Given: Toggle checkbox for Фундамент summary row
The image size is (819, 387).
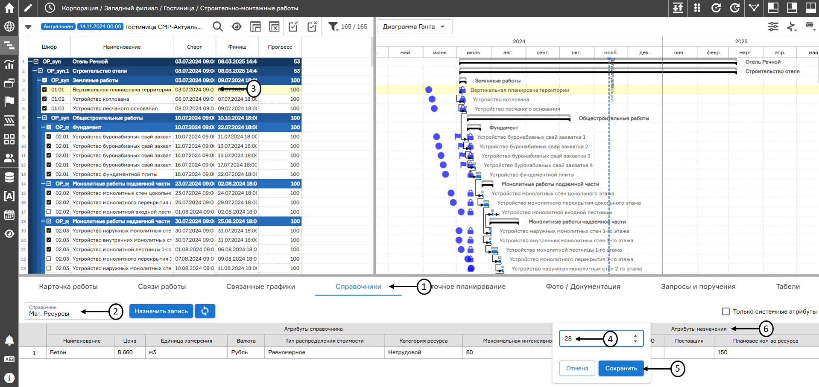Looking at the screenshot, I should pos(49,127).
